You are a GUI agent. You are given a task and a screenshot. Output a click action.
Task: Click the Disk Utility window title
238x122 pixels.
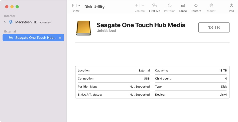pyautogui.click(x=94, y=7)
